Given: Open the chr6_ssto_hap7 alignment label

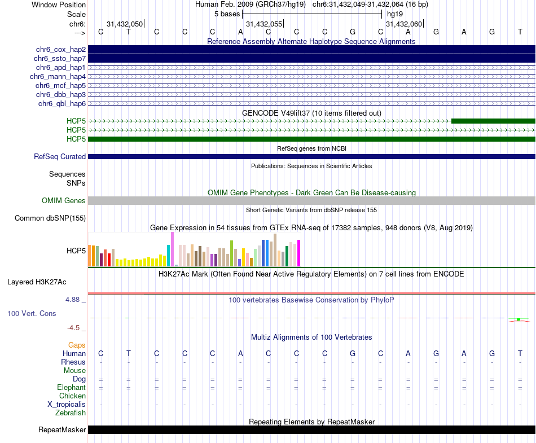Looking at the screenshot, I should click(x=60, y=59).
